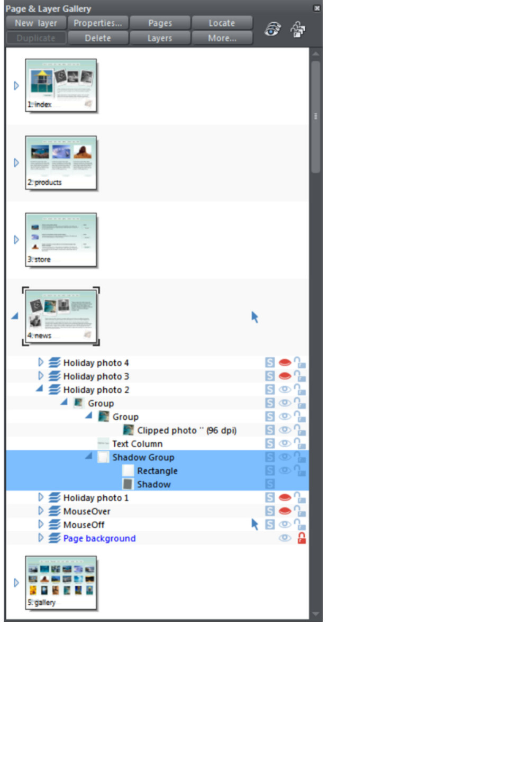This screenshot has height=771, width=509.
Task: Select the 1: index page thumbnail
Action: pyautogui.click(x=61, y=86)
